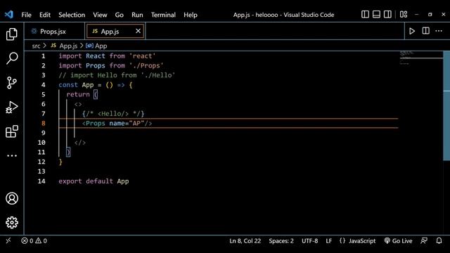
Task: Show additional views ellipsis in activity bar
Action: 12,156
